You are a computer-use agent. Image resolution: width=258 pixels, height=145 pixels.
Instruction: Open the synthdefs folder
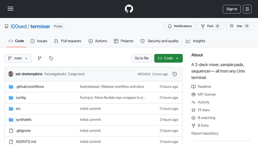point(24,120)
